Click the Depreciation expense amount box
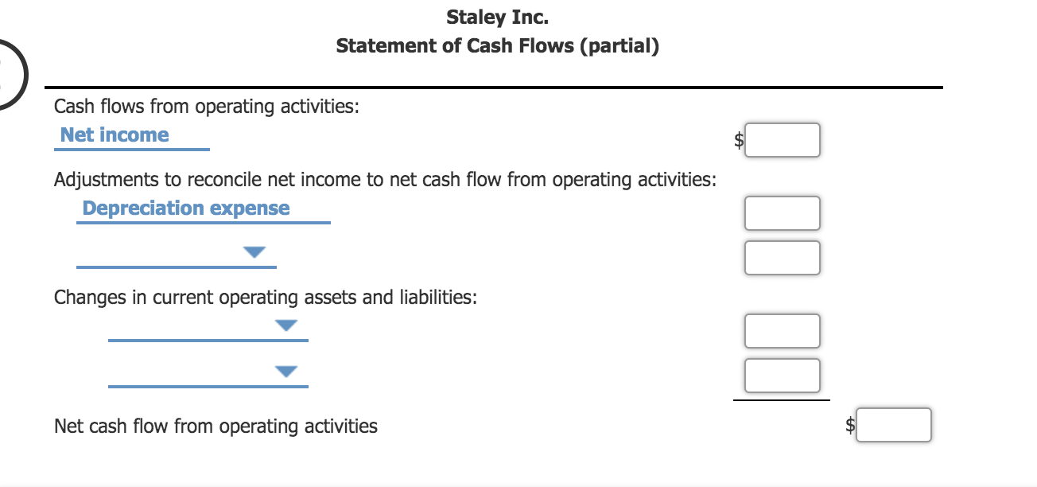This screenshot has width=1037, height=487. [782, 212]
